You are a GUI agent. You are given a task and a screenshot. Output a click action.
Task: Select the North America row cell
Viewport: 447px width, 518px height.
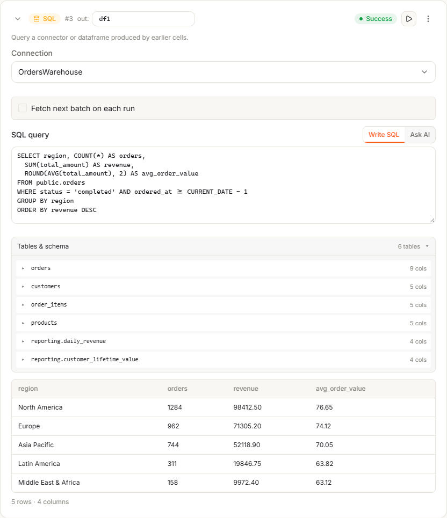[x=40, y=407]
